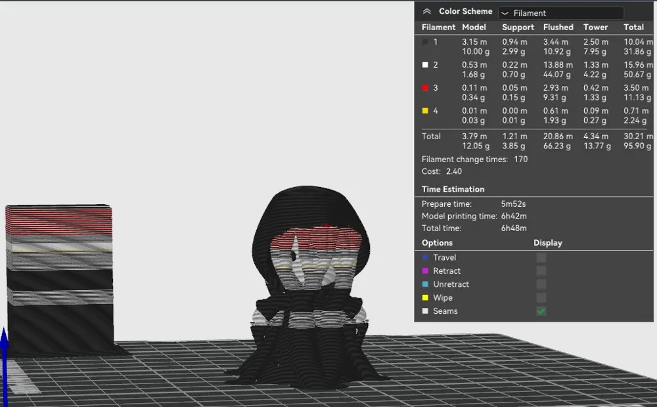Select the yellow filament 4 swatch
The height and width of the screenshot is (407, 657).
425,110
